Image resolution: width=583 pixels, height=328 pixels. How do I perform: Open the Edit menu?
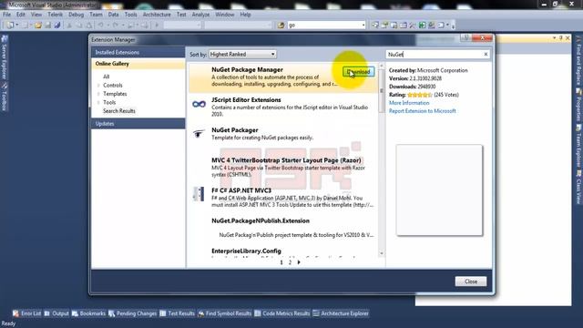pos(20,15)
